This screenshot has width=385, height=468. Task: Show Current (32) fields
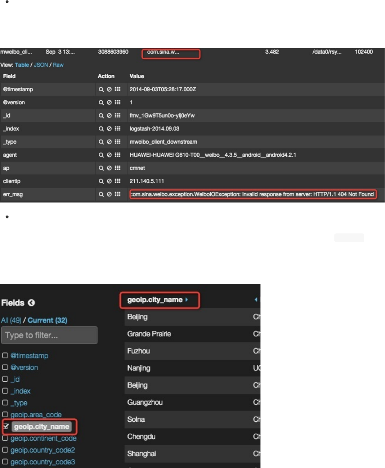pyautogui.click(x=47, y=320)
